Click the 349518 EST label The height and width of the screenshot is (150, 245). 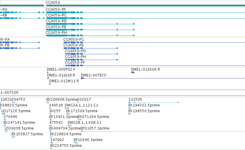56,105
